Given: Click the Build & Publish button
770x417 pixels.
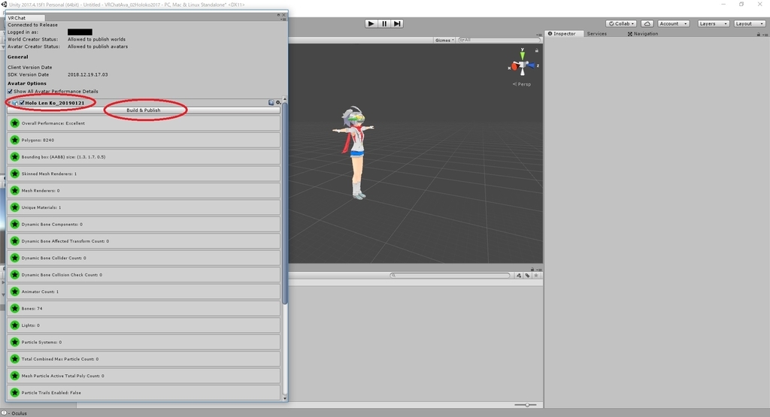Looking at the screenshot, I should pos(144,110).
